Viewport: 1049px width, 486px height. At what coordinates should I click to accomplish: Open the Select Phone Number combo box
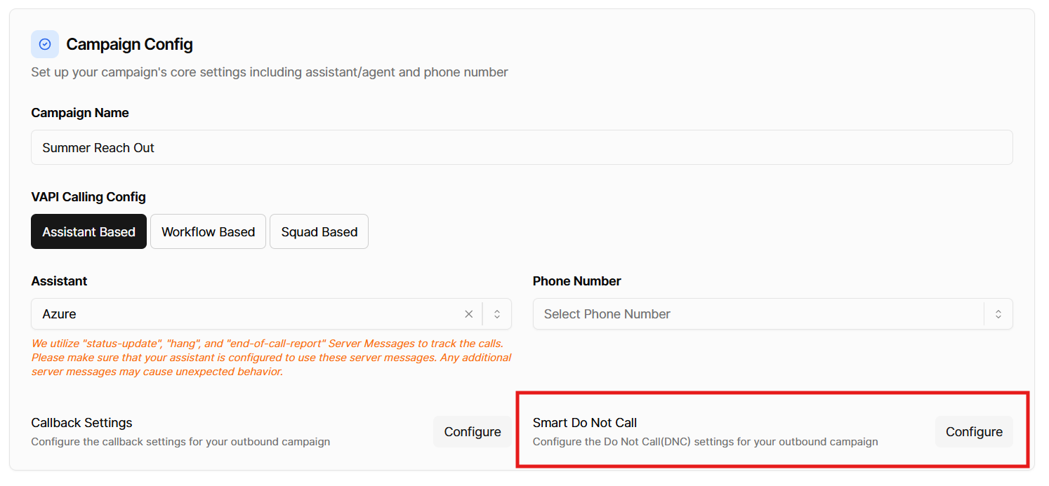758,314
